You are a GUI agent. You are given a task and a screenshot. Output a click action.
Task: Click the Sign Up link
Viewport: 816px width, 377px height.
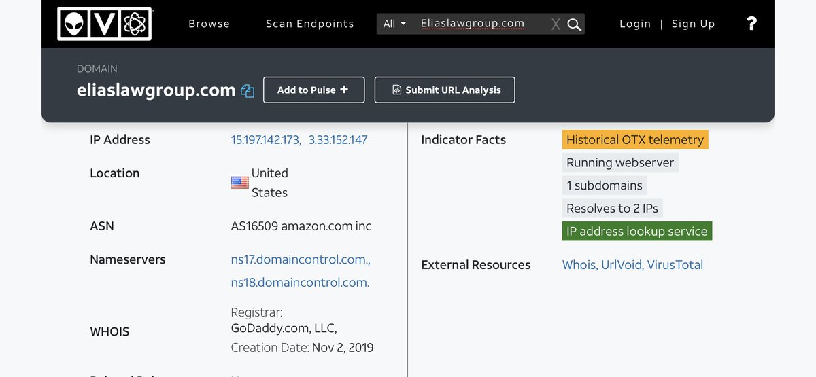[x=693, y=24]
